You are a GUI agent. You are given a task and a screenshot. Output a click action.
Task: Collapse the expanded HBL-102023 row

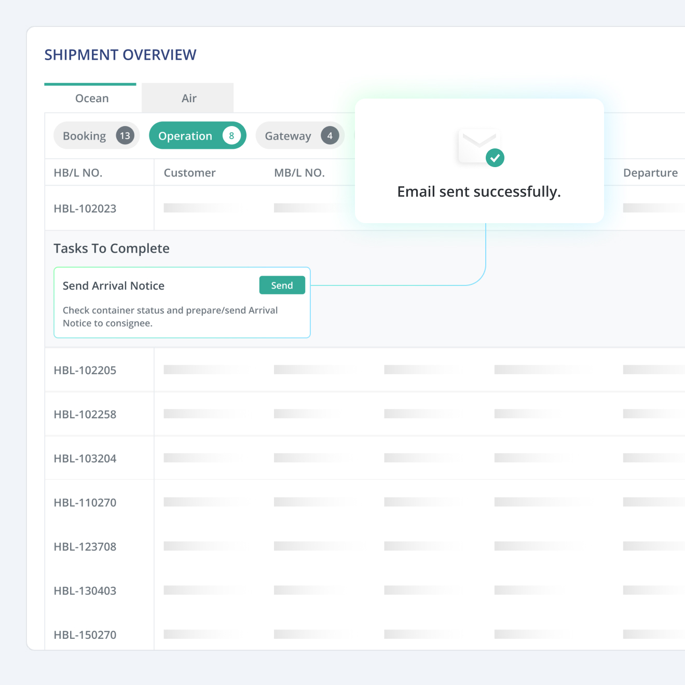[85, 209]
